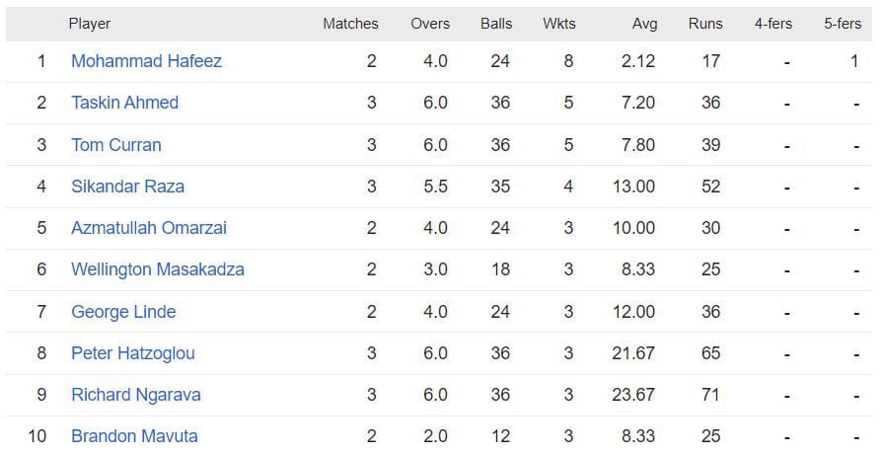This screenshot has width=882, height=455.
Task: Sort by Balls column header
Action: coord(496,23)
